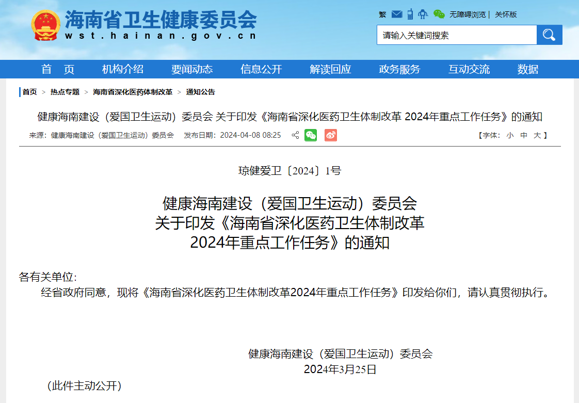Open 数据 navigation menu

[528, 69]
